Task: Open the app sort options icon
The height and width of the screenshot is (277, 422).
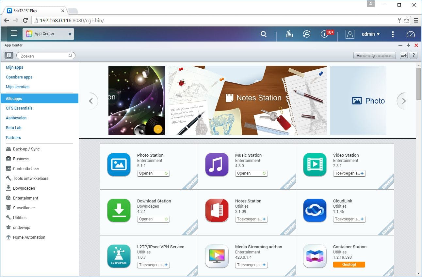Action: tap(404, 56)
